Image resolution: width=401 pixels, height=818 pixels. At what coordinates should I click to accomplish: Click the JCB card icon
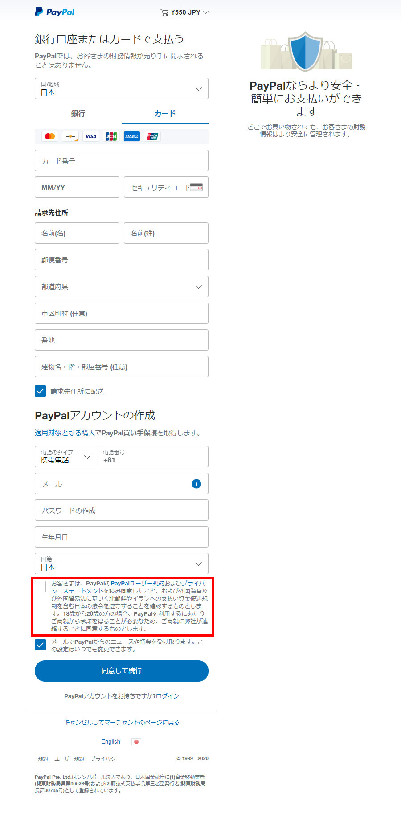(111, 136)
